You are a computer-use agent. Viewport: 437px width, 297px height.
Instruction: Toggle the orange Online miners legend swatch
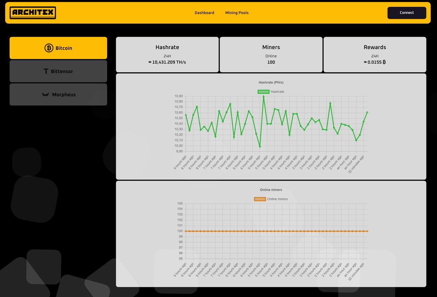(260, 199)
